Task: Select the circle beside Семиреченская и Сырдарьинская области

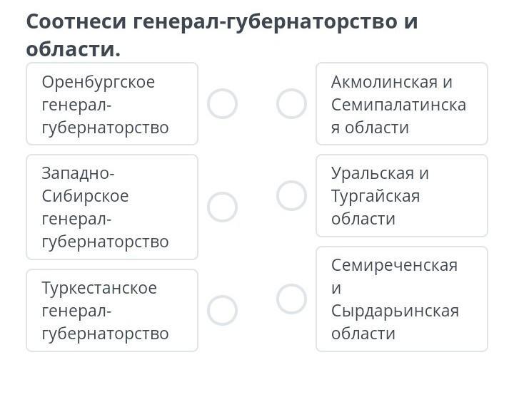Action: pos(291,299)
